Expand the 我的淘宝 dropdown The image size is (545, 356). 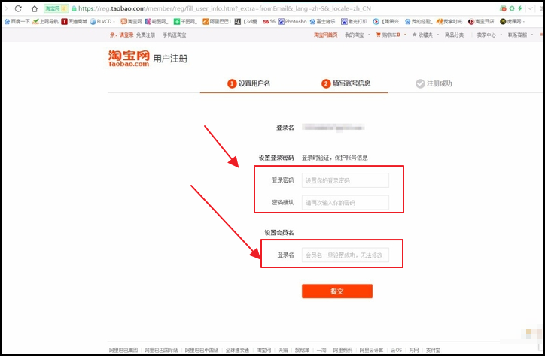355,35
